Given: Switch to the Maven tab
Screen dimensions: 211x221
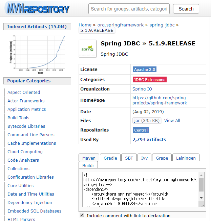Looking at the screenshot, I should pyautogui.click(x=89, y=158).
